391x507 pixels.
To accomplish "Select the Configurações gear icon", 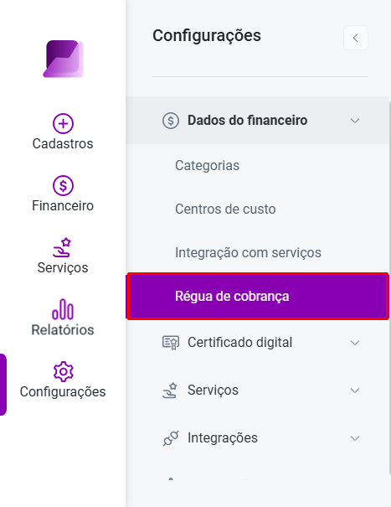I will tap(64, 371).
